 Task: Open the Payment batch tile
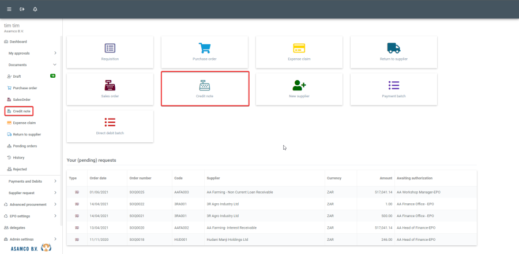coord(393,89)
